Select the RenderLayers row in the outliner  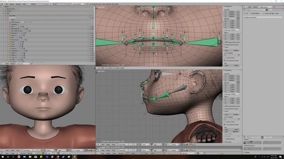click(x=11, y=9)
